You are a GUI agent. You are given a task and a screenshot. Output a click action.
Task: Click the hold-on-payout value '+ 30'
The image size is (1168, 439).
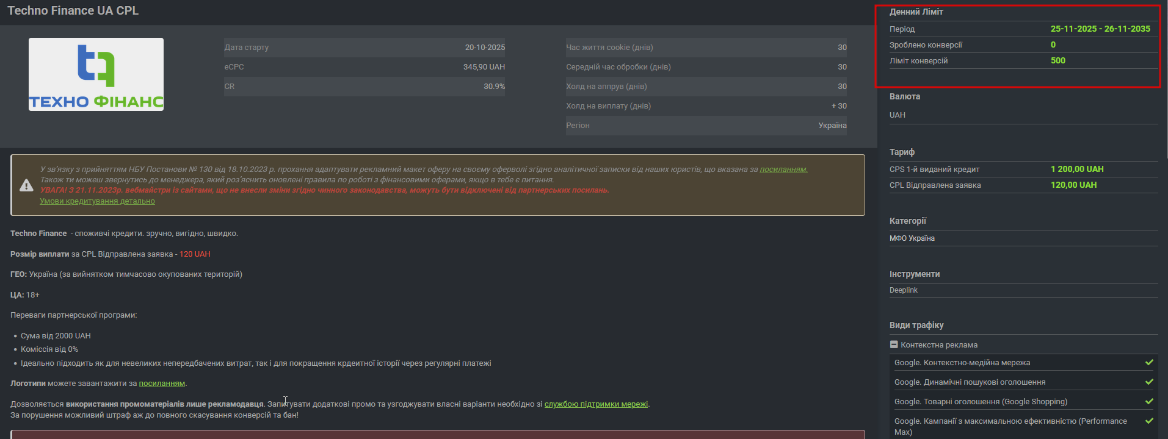point(839,106)
